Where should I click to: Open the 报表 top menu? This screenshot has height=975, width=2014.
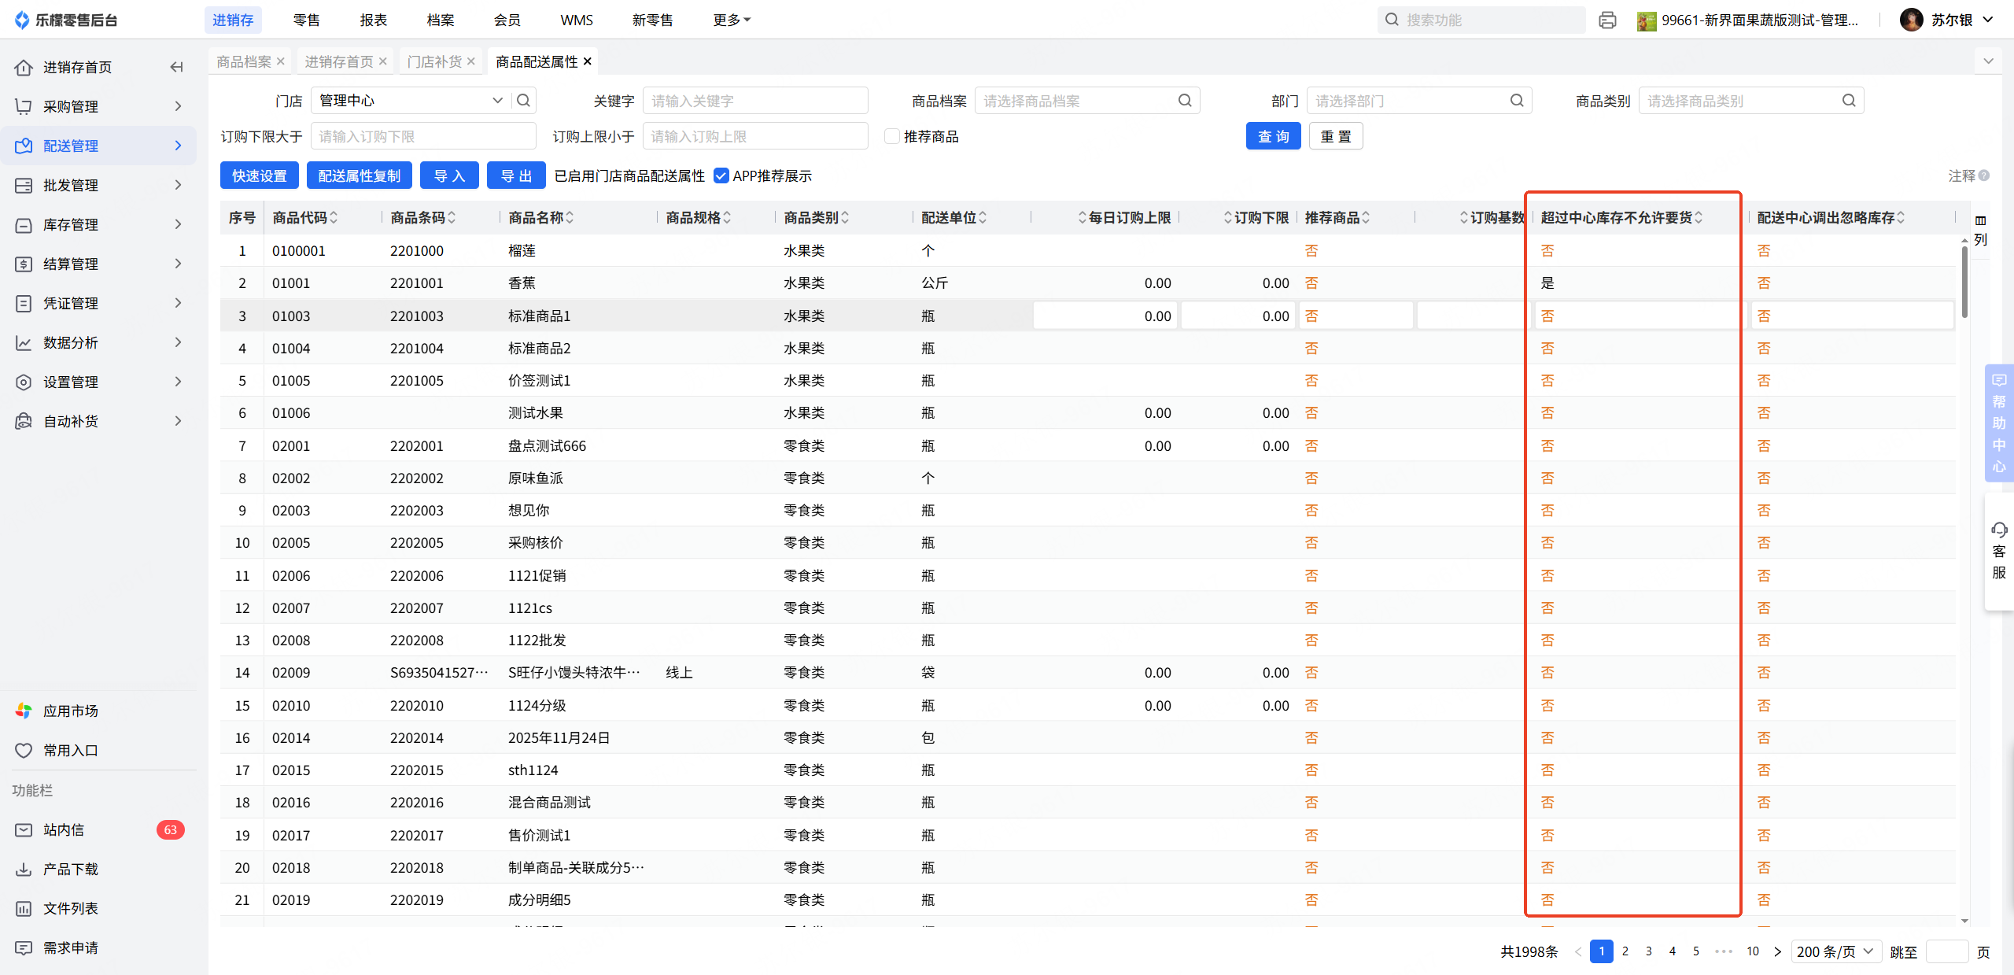[373, 20]
